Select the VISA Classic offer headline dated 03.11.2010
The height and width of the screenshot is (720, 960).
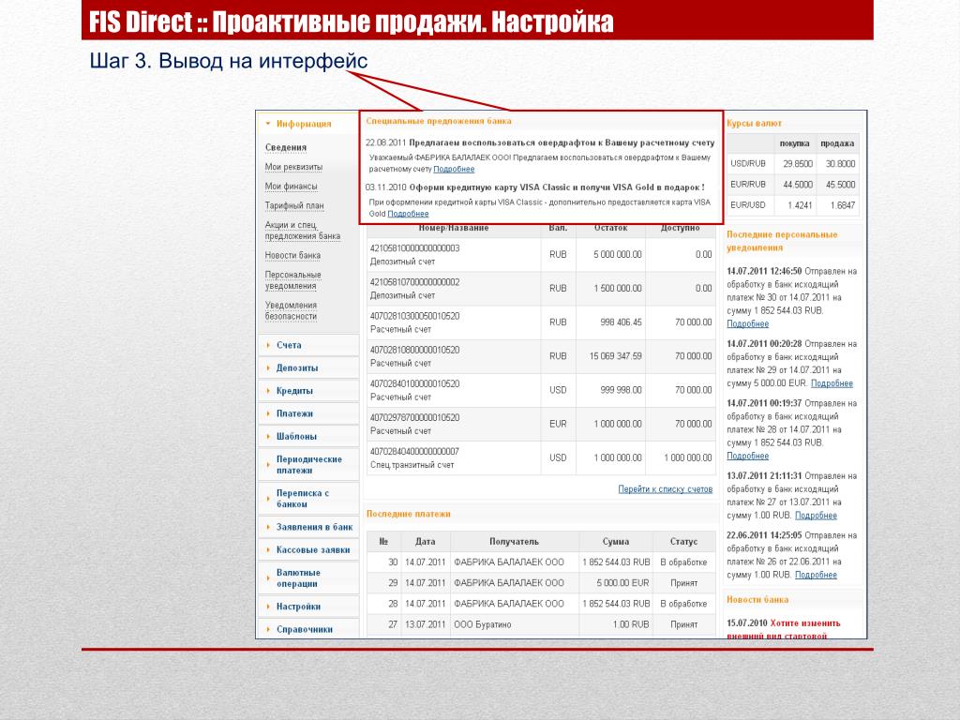(557, 187)
